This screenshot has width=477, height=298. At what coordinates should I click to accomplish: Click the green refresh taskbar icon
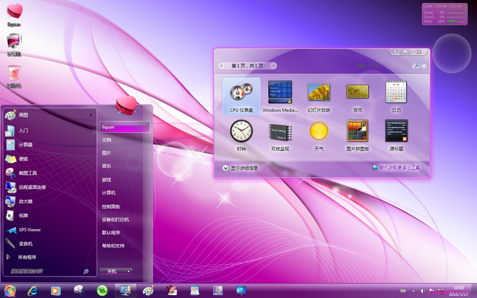click(102, 291)
